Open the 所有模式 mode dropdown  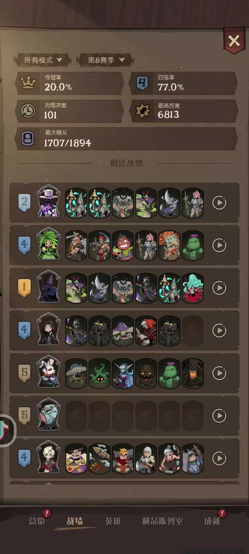pyautogui.click(x=43, y=60)
